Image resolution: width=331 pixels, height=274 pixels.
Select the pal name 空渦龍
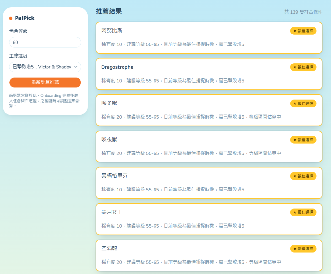coord(109,248)
